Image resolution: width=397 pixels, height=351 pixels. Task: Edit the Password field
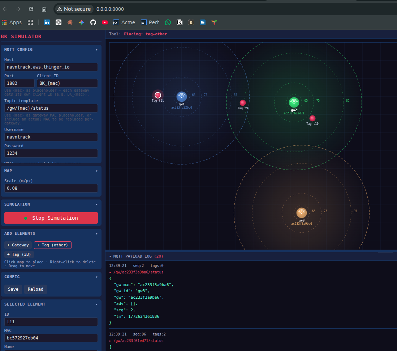51,153
